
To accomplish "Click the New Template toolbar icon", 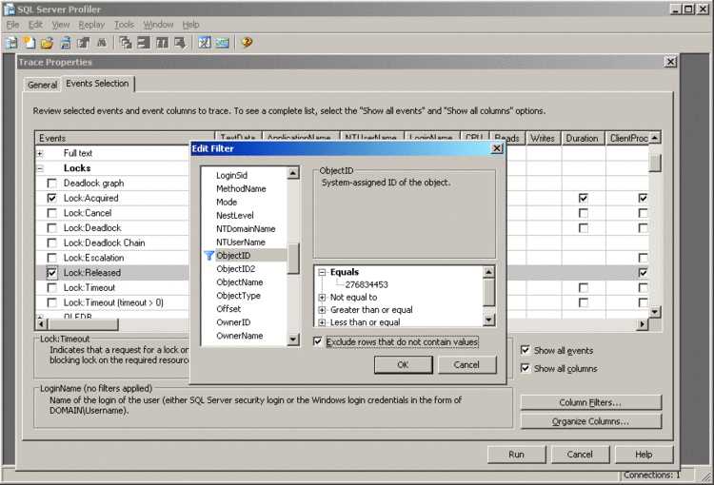I will tap(30, 43).
